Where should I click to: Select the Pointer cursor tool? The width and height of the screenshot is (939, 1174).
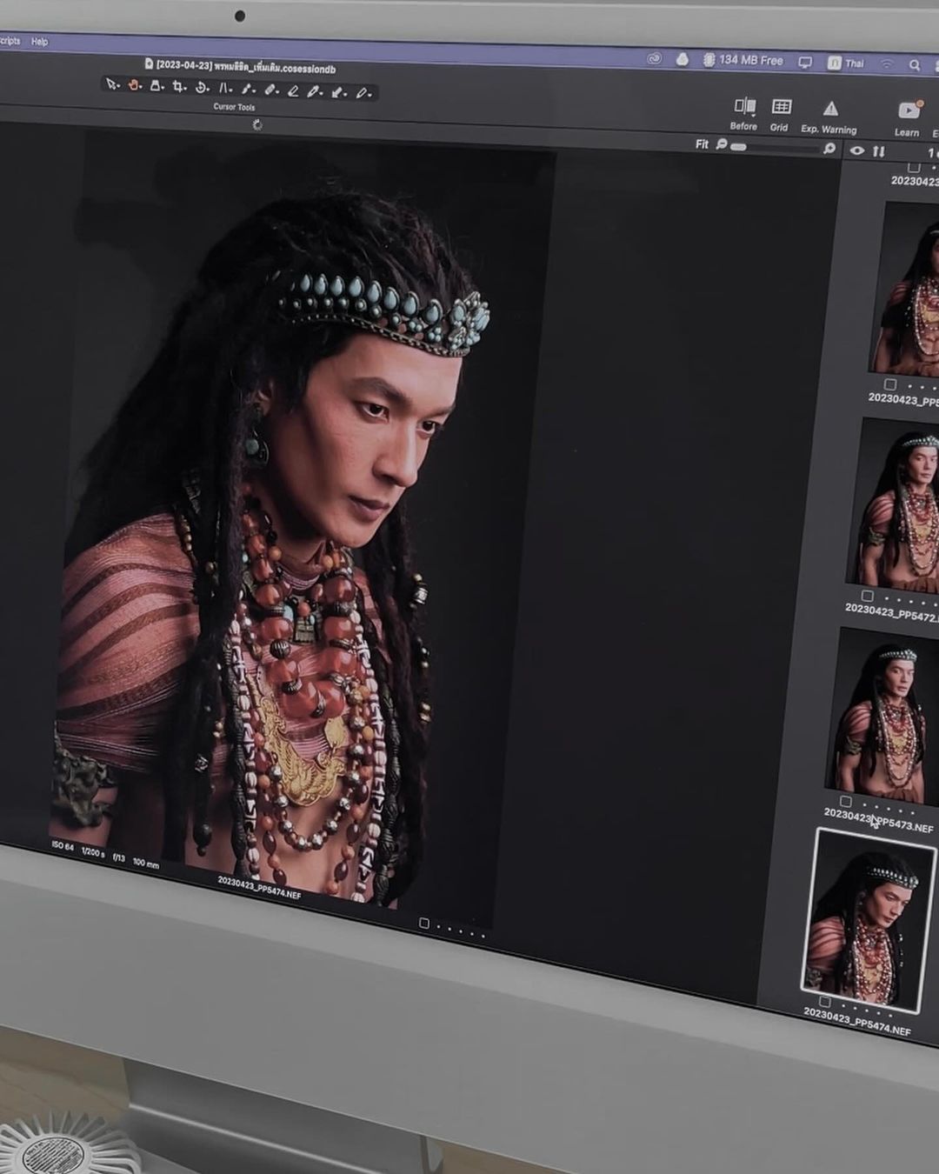[x=111, y=84]
